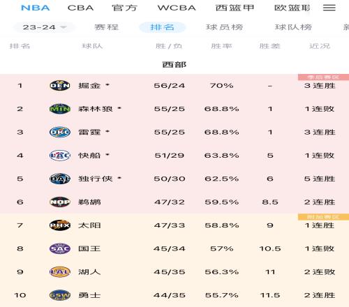349x307 pixels.
Task: Click the 森林狼 team name
Action: click(x=96, y=109)
